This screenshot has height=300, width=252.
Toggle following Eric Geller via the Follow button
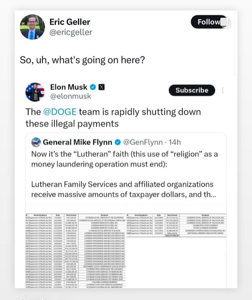(208, 22)
